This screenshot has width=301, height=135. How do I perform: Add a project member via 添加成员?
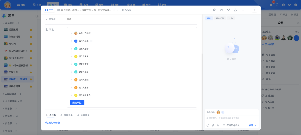pos(268,44)
